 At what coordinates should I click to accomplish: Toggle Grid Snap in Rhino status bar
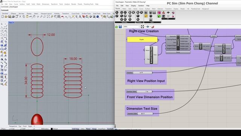tap(75, 128)
